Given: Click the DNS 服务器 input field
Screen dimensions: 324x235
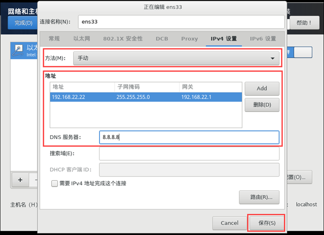Looking at the screenshot, I should pyautogui.click(x=189, y=137).
